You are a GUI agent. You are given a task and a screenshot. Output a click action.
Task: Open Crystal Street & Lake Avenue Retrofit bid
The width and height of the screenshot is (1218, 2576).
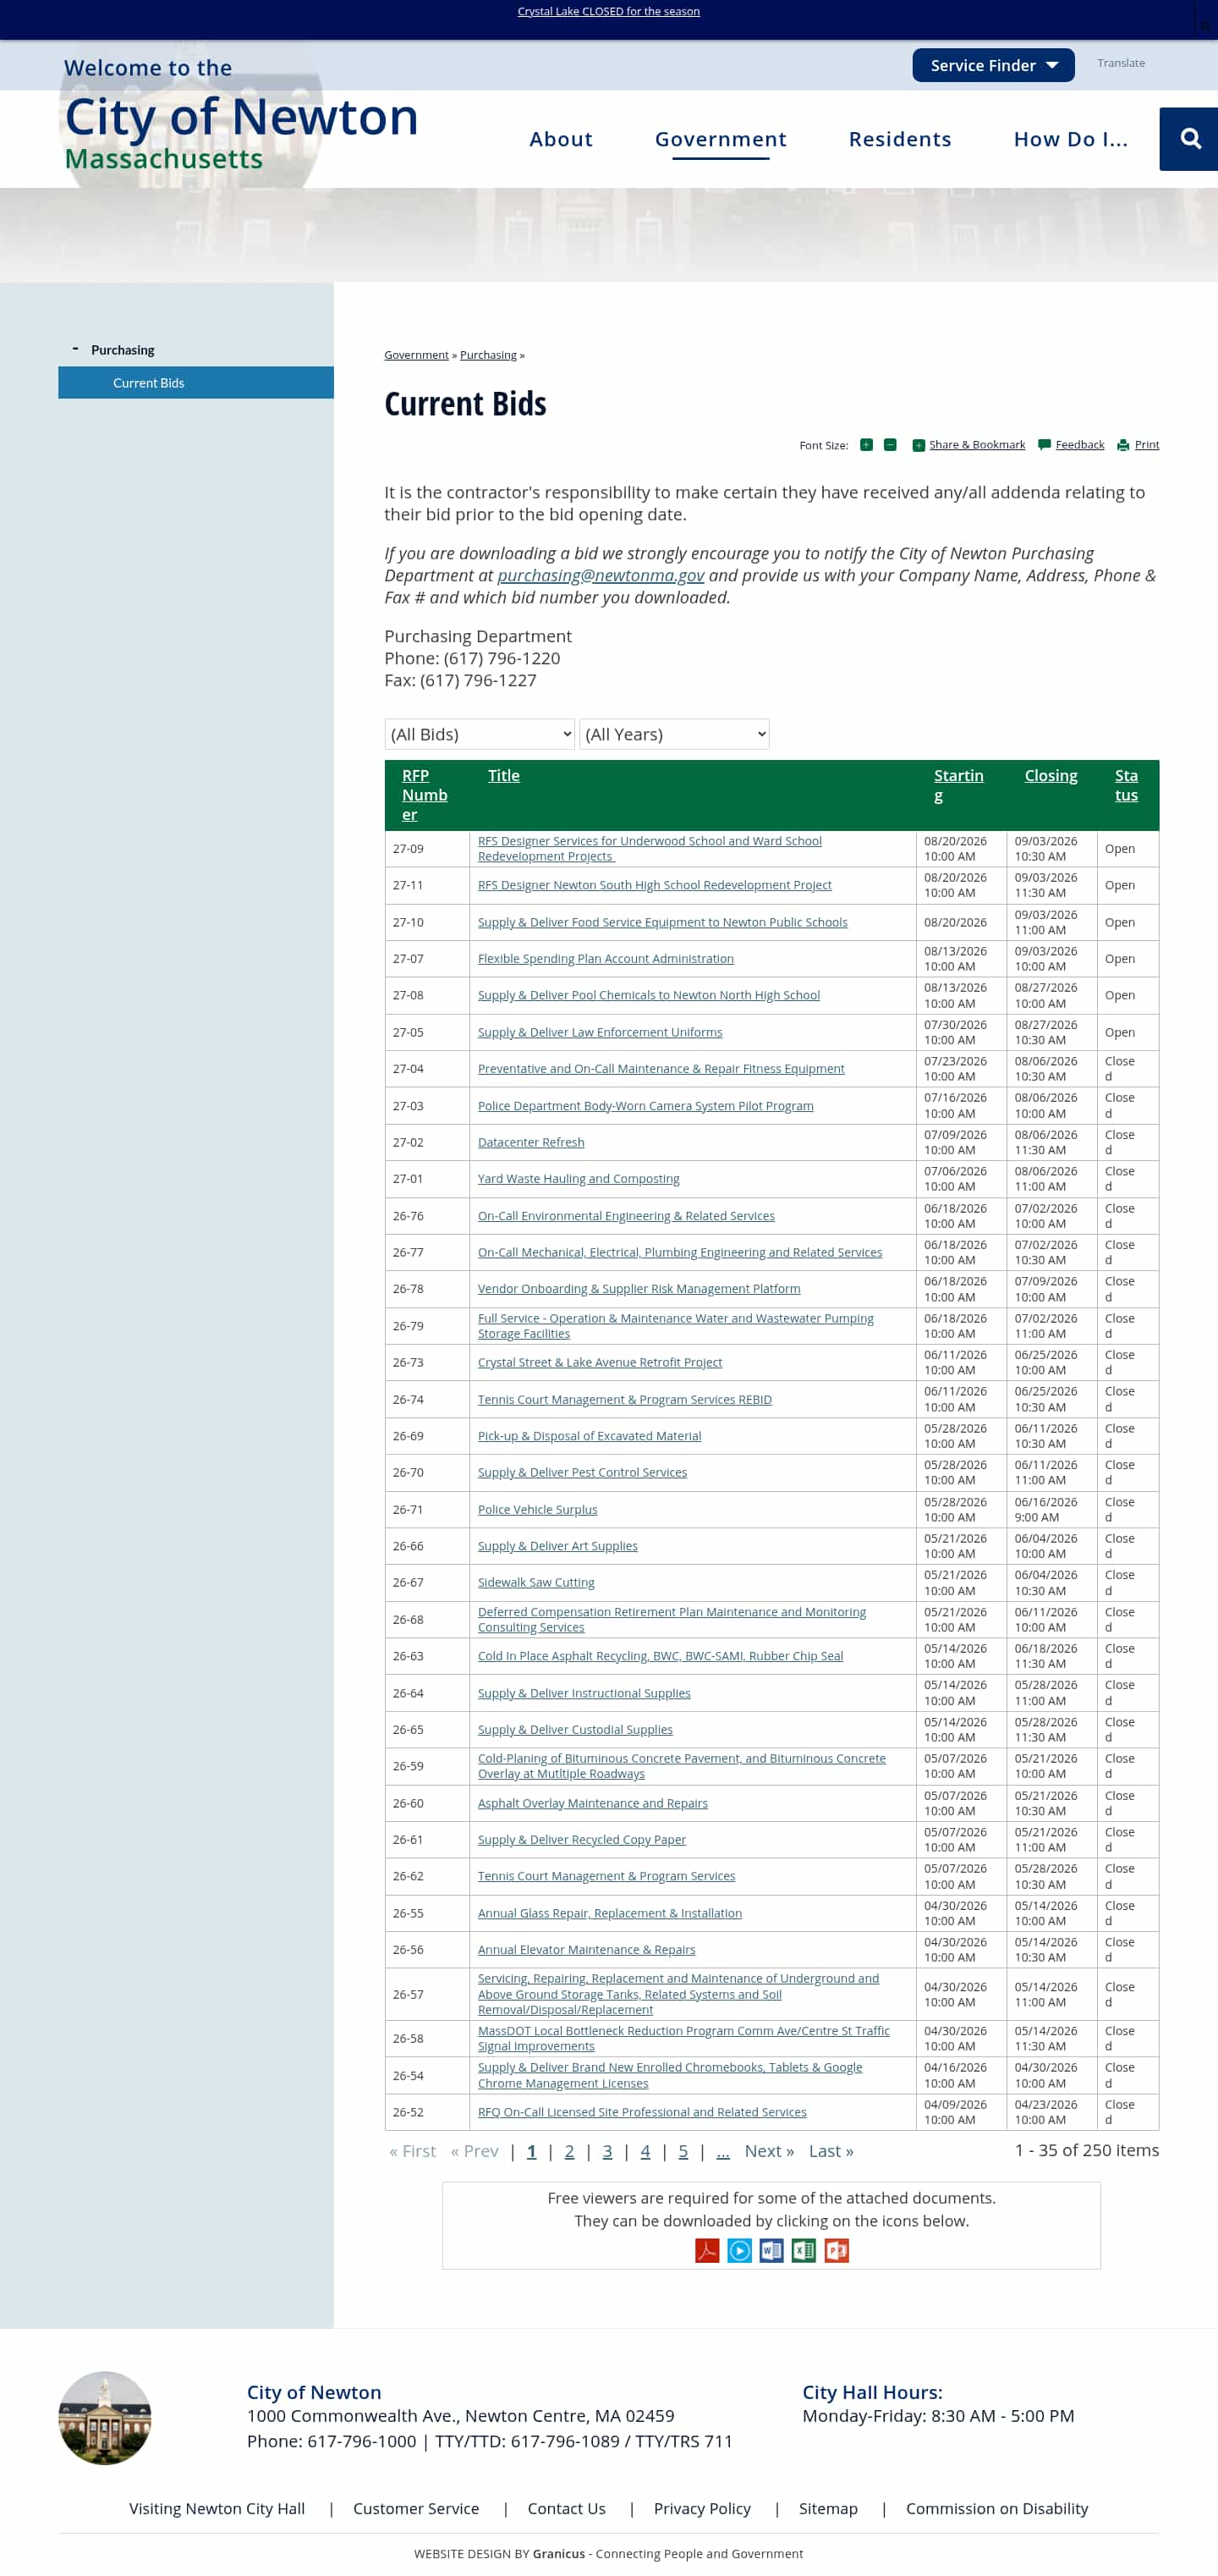(x=600, y=1363)
